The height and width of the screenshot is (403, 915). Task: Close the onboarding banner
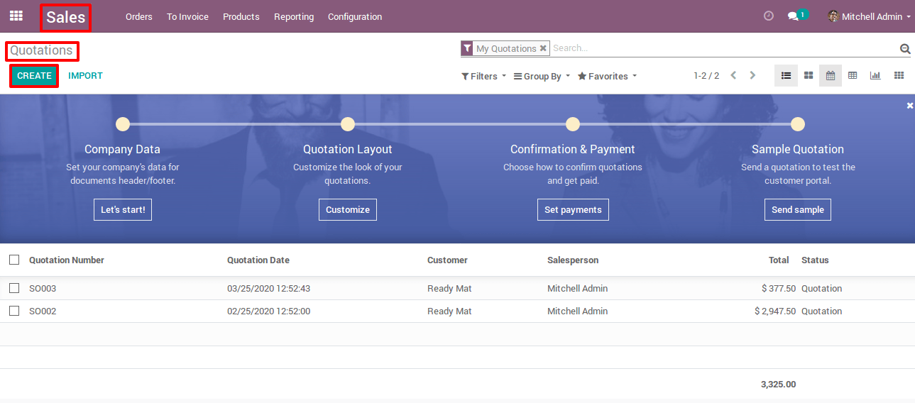(910, 106)
